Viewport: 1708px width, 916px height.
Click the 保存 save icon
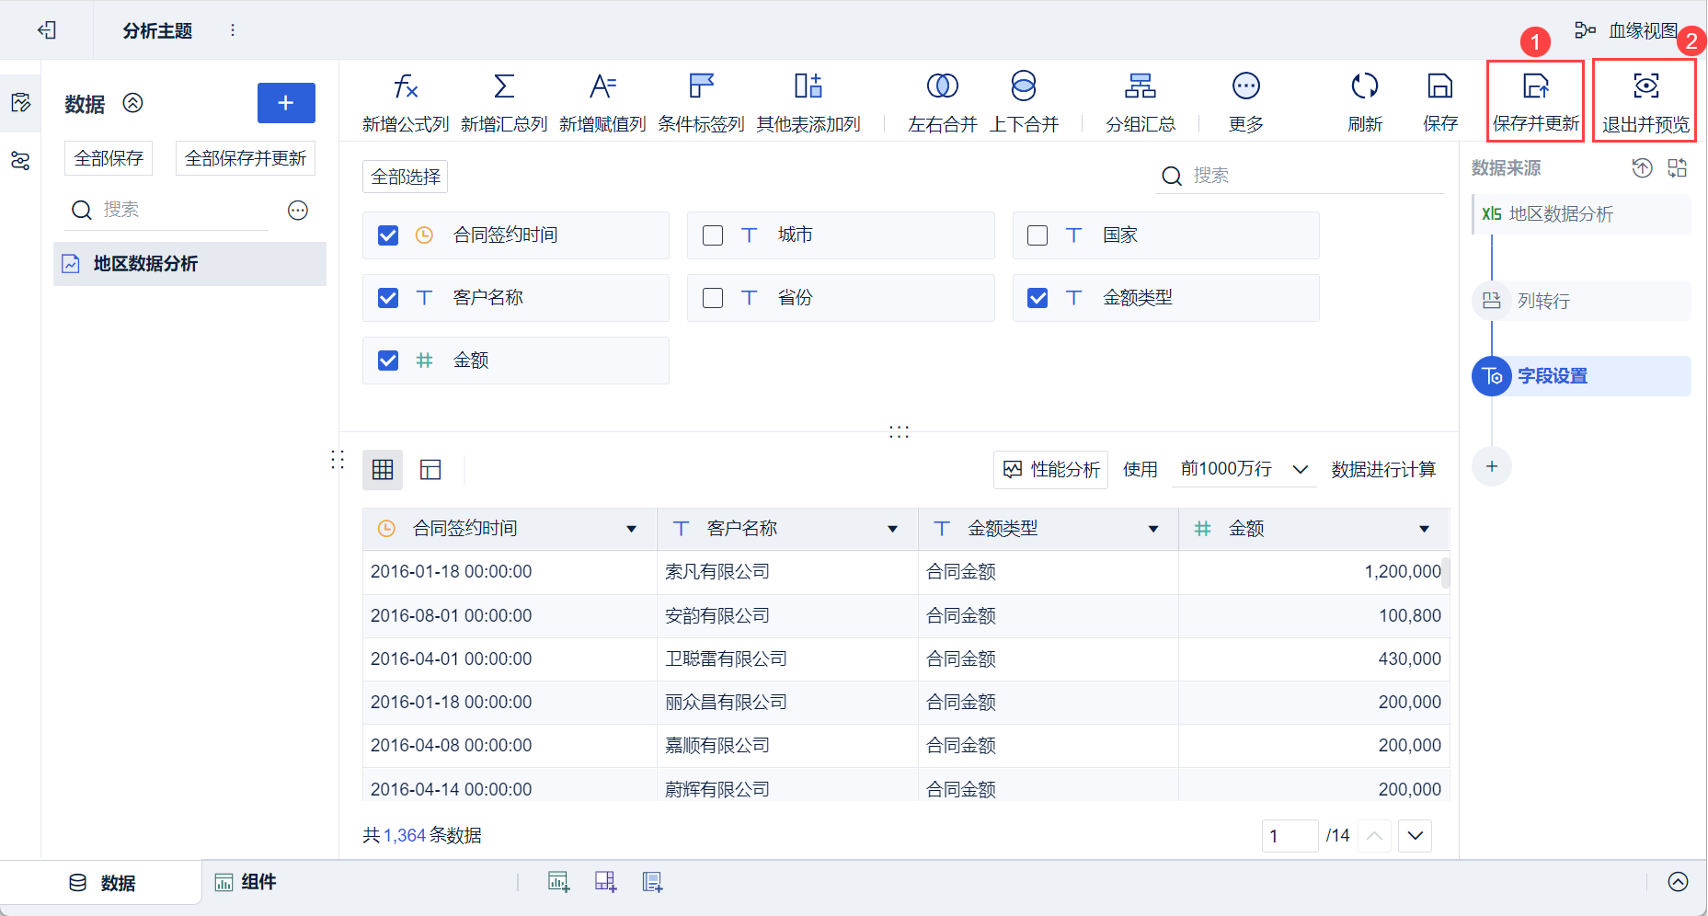[1440, 86]
